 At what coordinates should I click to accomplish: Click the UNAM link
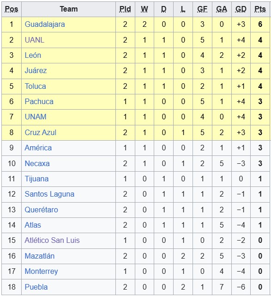coord(36,117)
